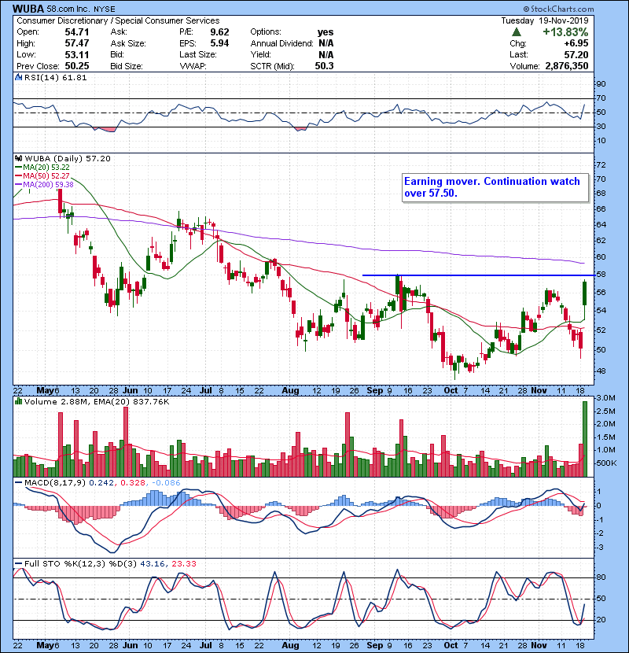Click the purple MA(200) legend line marker

(x=18, y=184)
